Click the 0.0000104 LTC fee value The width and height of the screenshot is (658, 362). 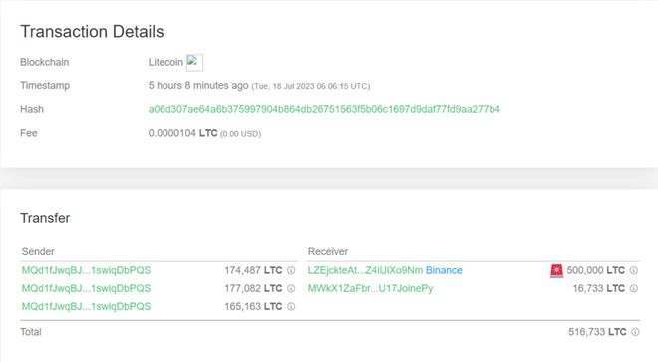tap(182, 133)
